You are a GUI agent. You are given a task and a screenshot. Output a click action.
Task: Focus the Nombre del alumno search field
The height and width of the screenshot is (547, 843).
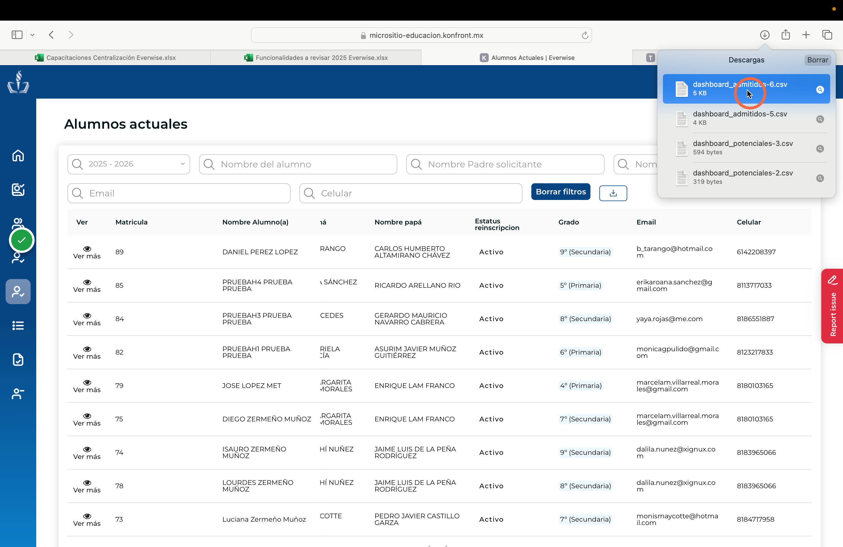[298, 164]
